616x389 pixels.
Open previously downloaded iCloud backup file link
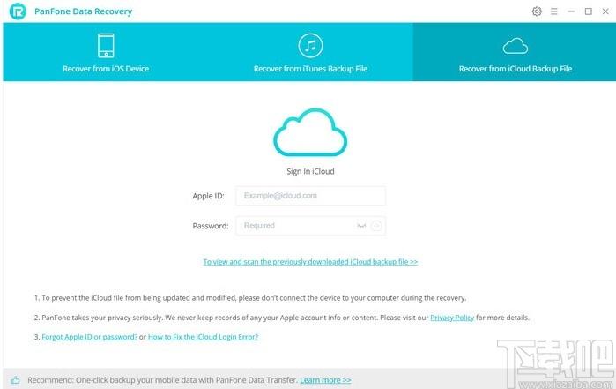click(x=310, y=262)
